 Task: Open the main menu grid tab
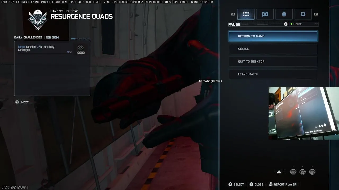click(246, 14)
